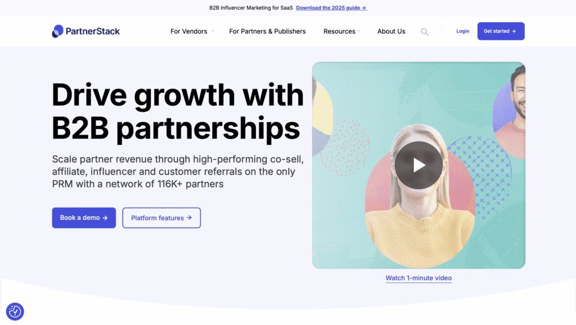Image resolution: width=576 pixels, height=325 pixels.
Task: Expand the For Vendors dropdown
Action: [x=192, y=31]
